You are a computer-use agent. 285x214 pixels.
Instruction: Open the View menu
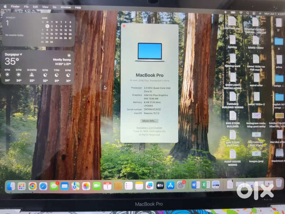click(45, 7)
